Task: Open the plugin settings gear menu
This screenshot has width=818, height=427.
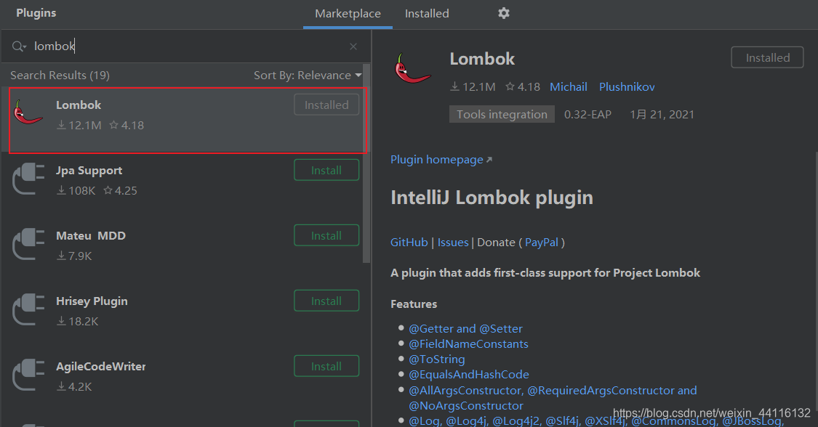Action: coord(503,13)
